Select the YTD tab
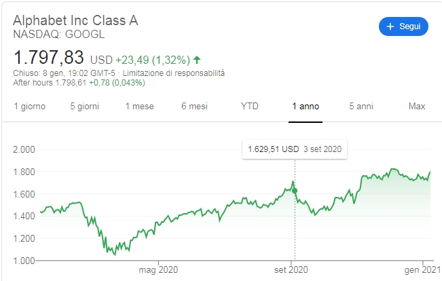The height and width of the screenshot is (281, 442). [x=250, y=107]
